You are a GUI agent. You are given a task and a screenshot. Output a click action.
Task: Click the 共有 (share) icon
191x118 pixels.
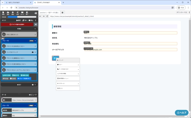coord(18,13)
